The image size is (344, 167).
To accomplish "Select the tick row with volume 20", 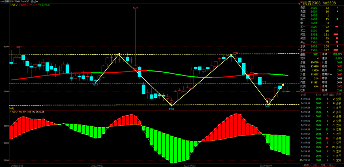I will (322, 138).
